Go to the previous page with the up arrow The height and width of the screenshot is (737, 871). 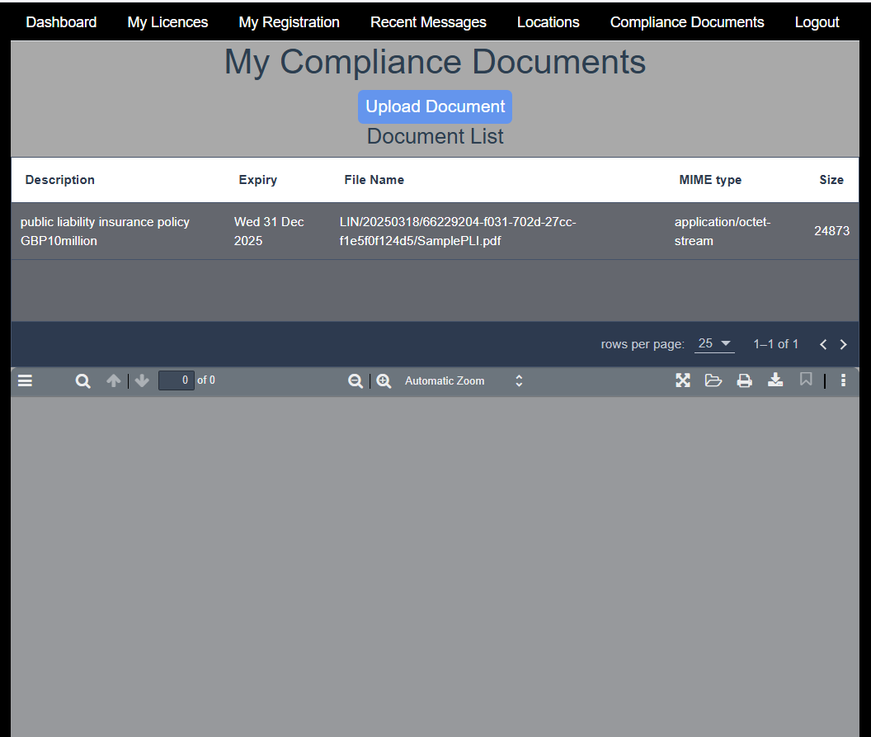pos(114,380)
